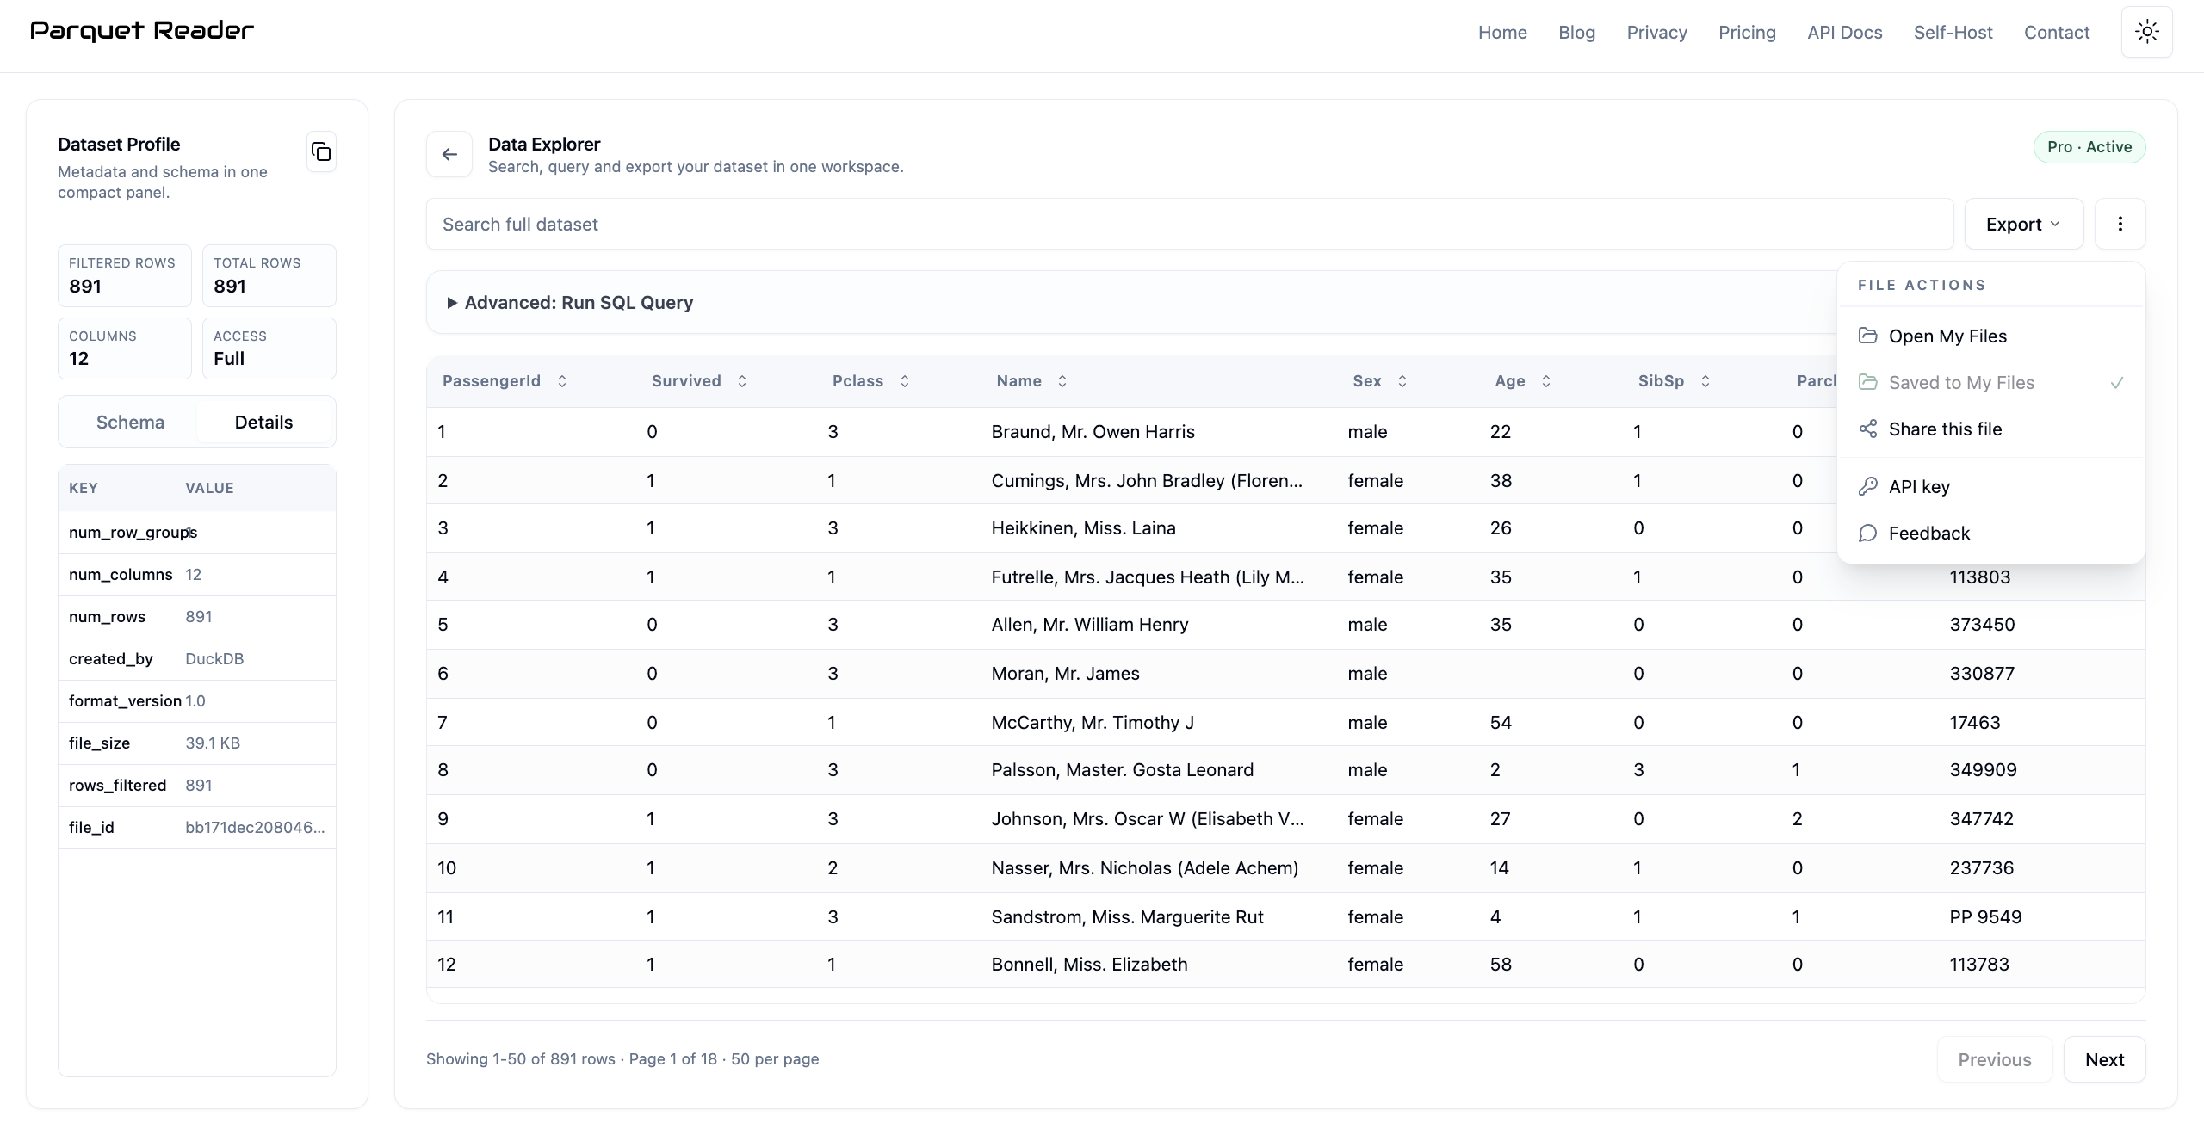This screenshot has width=2204, height=1135.
Task: Sort by Pclass column arrows
Action: tap(905, 381)
